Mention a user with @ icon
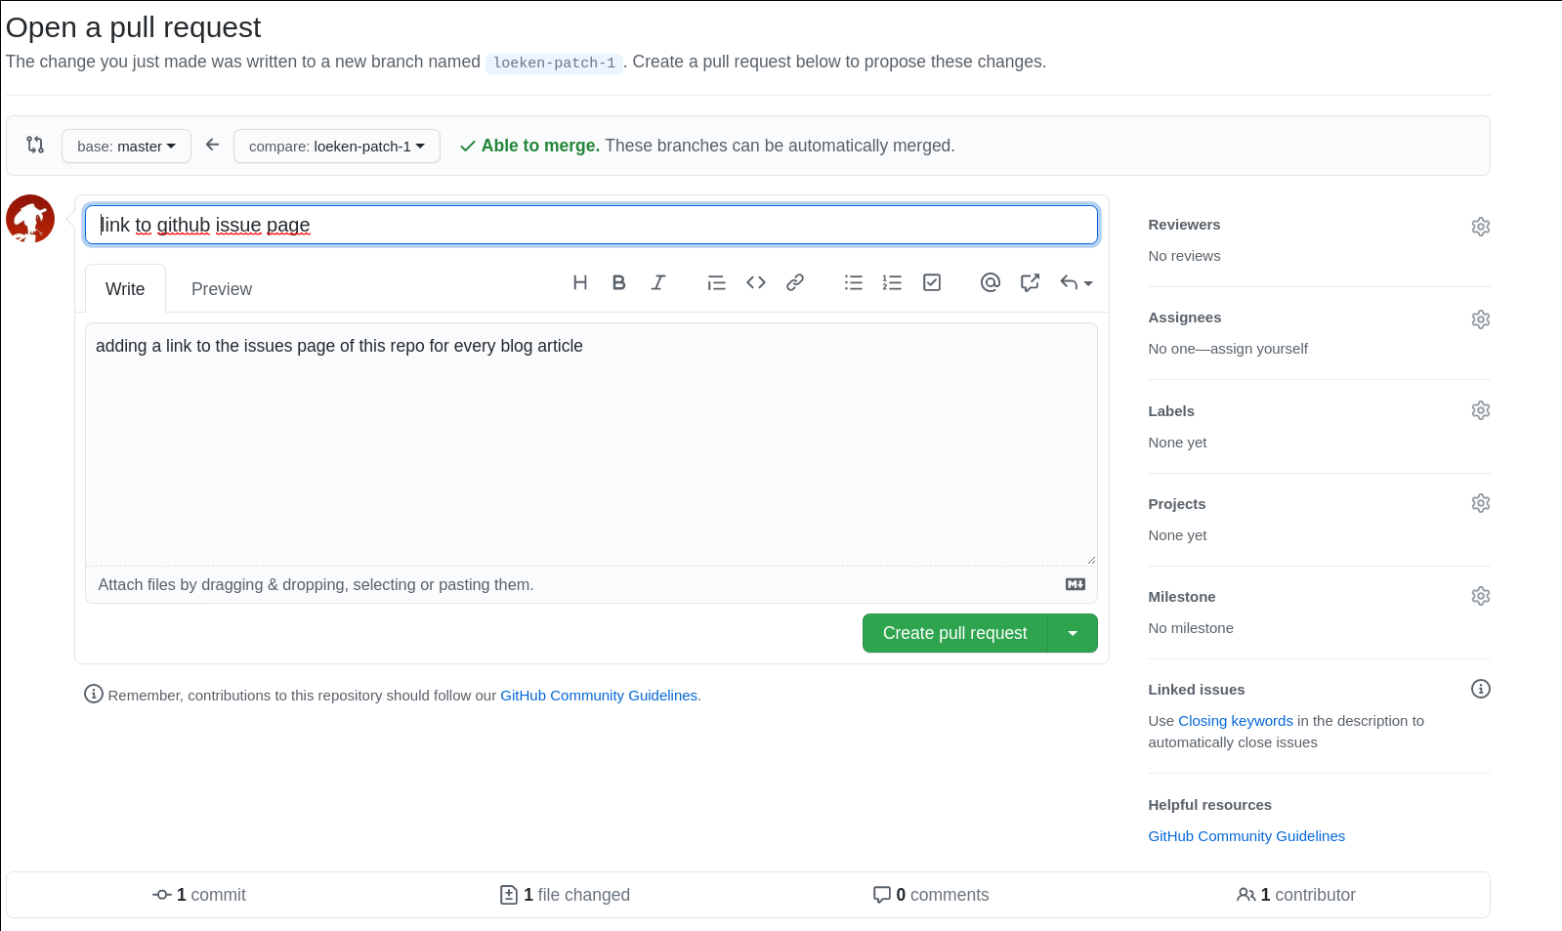1562x931 pixels. pos(991,282)
